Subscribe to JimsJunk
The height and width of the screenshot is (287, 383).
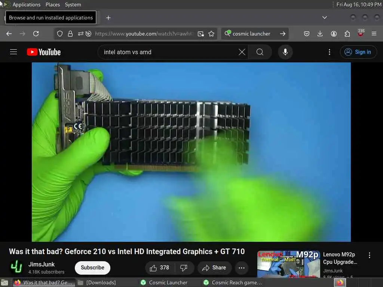pyautogui.click(x=93, y=268)
